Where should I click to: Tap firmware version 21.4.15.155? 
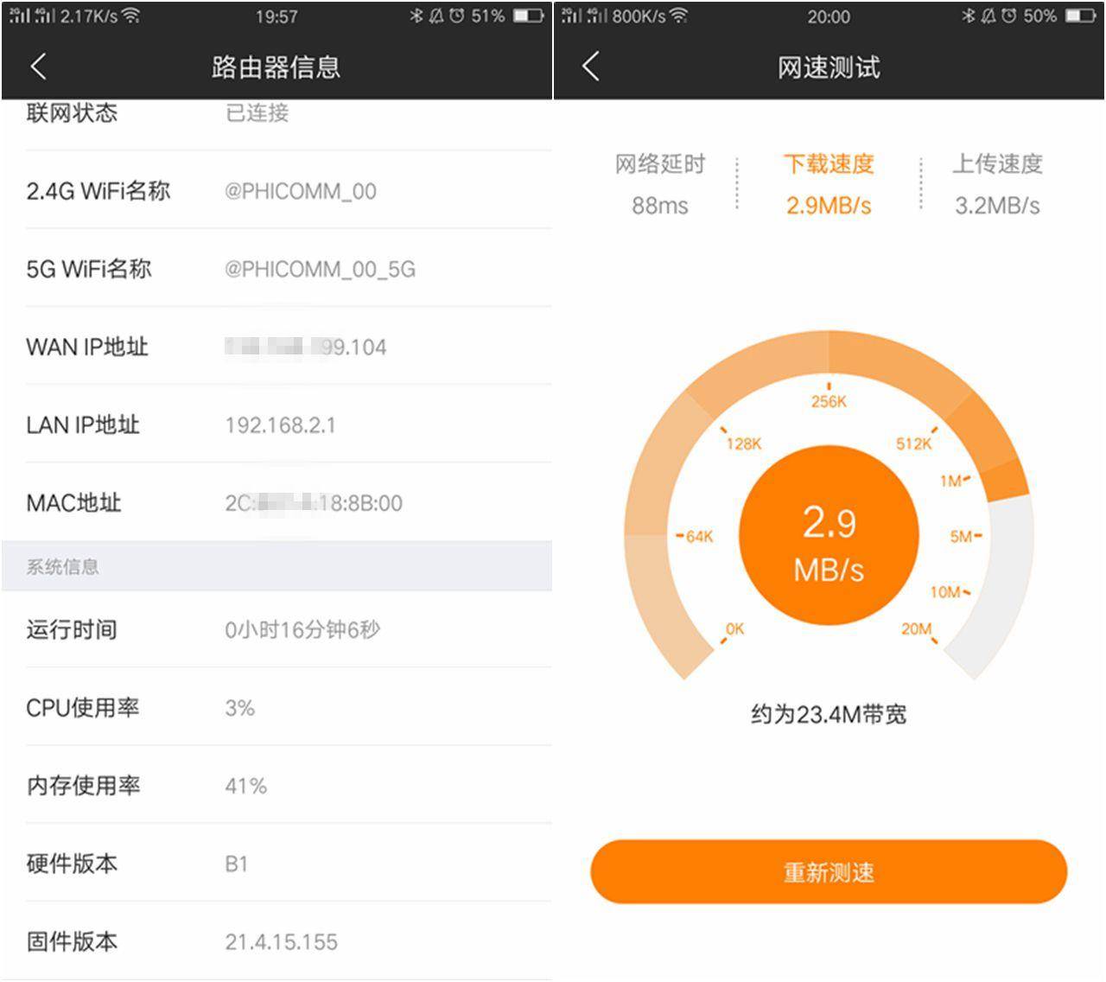click(x=281, y=941)
